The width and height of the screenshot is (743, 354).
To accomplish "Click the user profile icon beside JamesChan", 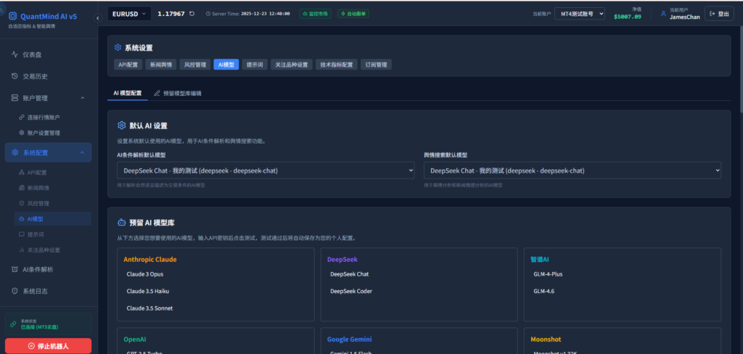I will (662, 13).
